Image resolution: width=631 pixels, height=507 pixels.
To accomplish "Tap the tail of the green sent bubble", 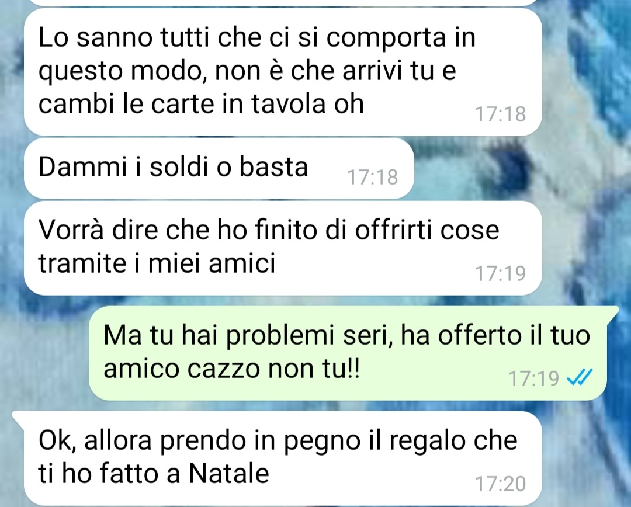I will pyautogui.click(x=612, y=311).
